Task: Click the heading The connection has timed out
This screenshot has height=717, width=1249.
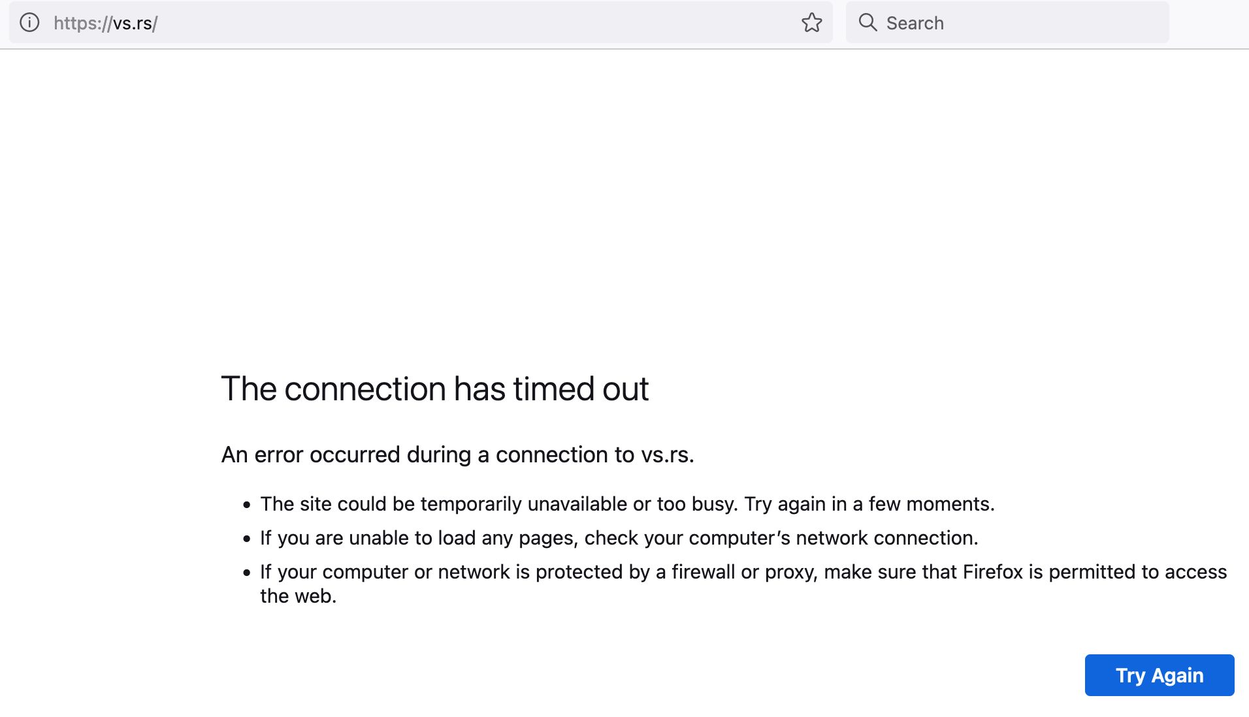Action: (434, 389)
